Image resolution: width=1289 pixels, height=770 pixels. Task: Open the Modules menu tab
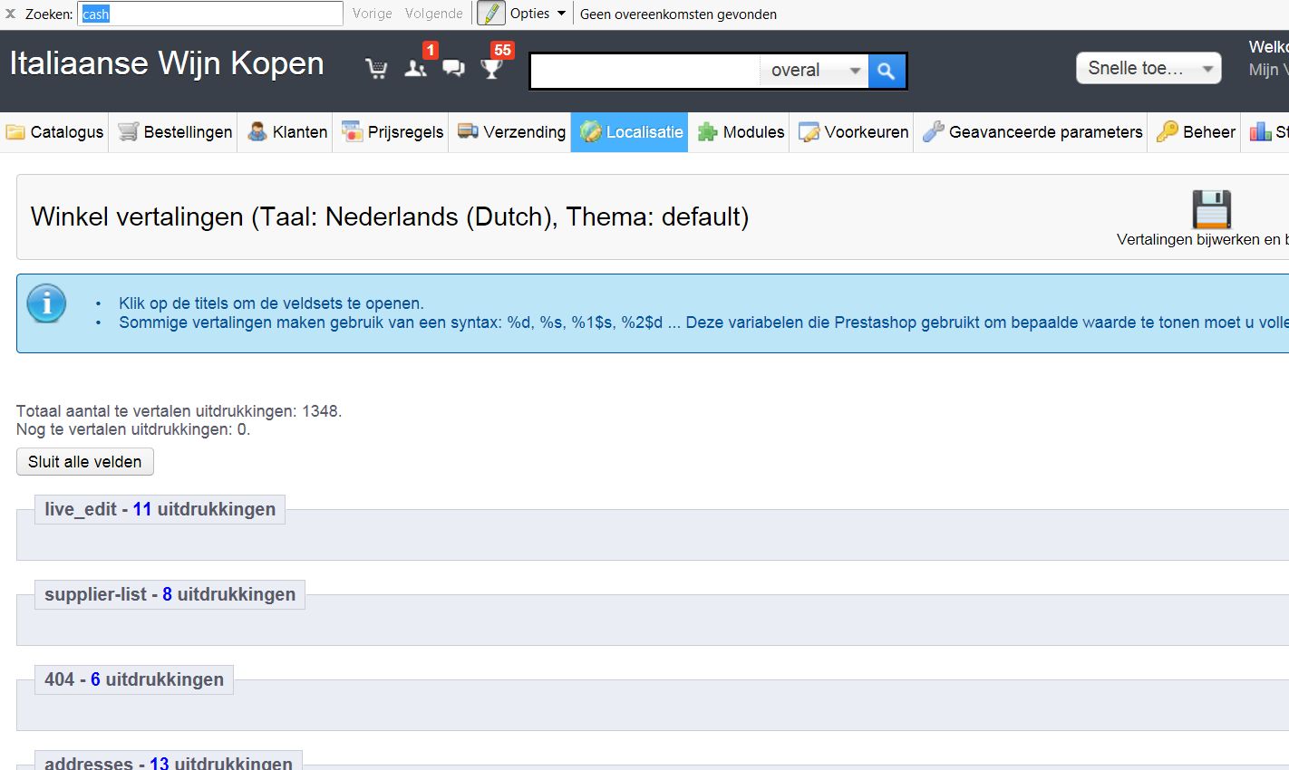coord(740,132)
